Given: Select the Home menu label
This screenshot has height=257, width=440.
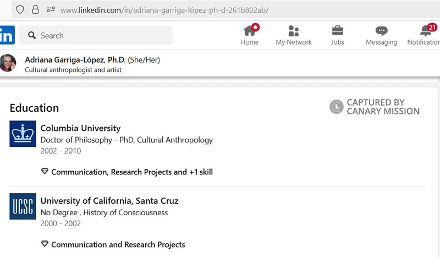Looking at the screenshot, I should (x=250, y=42).
